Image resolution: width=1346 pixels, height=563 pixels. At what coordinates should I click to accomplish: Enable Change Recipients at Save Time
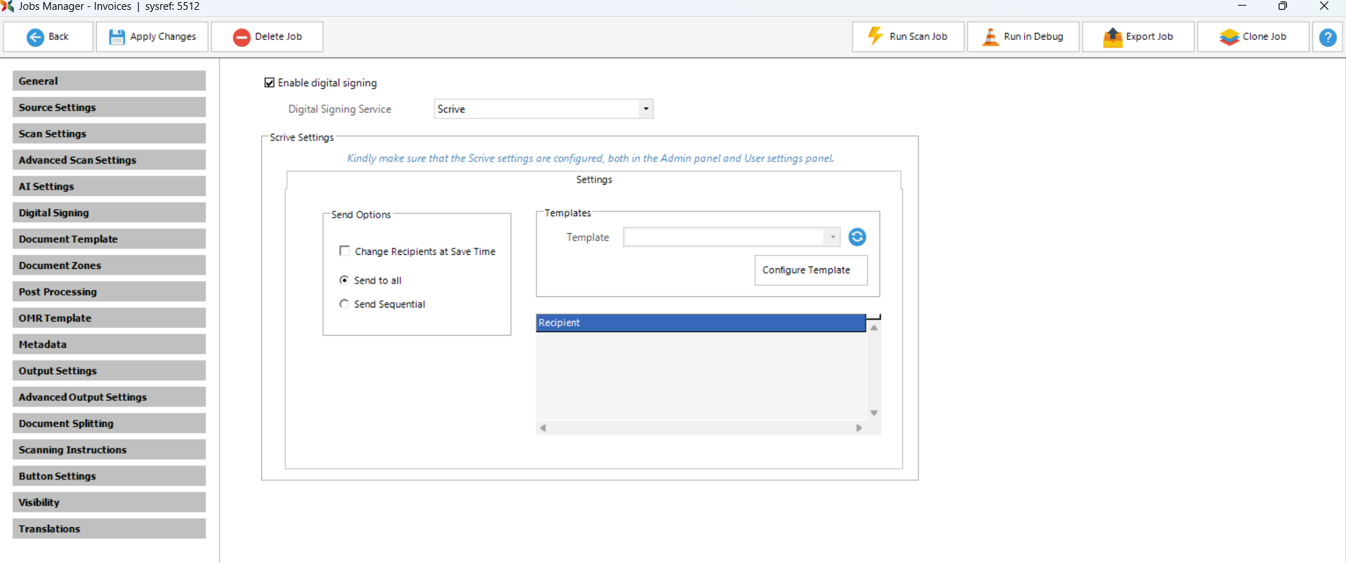[345, 251]
